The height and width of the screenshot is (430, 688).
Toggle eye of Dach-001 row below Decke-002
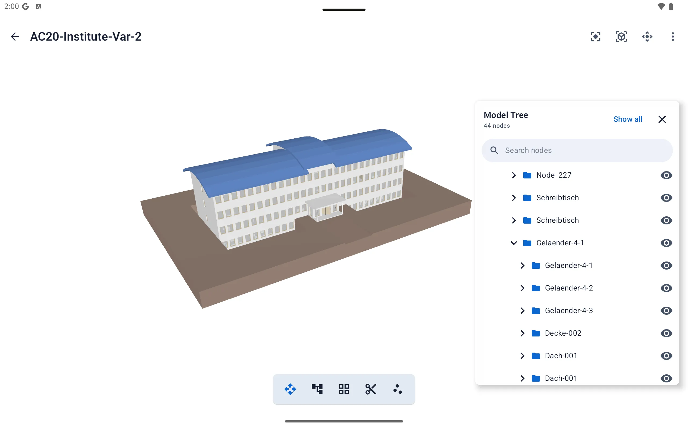coord(666,356)
